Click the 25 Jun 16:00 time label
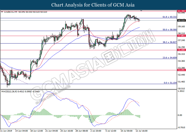186x133 pixels. (x=67, y=131)
